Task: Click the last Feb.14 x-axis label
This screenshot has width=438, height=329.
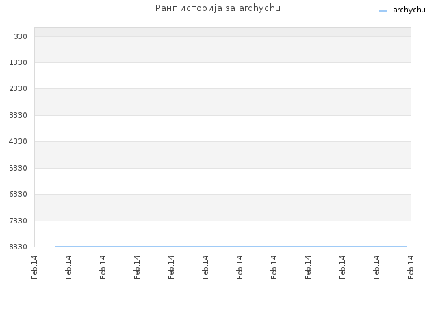Action: (411, 267)
